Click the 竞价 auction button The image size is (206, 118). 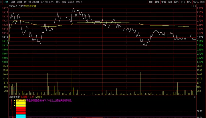click(x=151, y=2)
